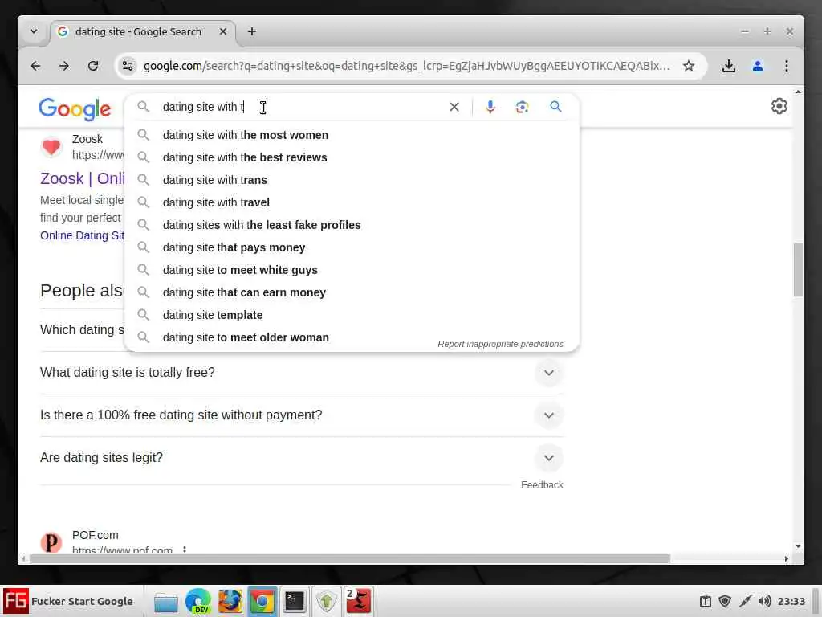Open the green shield app in taskbar

(326, 601)
